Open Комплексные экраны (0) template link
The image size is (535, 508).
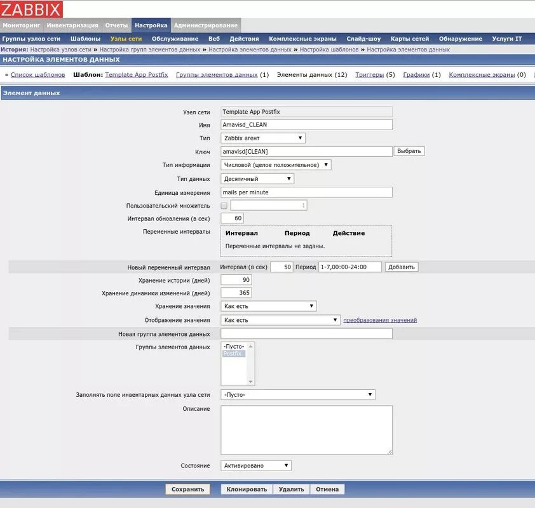point(482,75)
